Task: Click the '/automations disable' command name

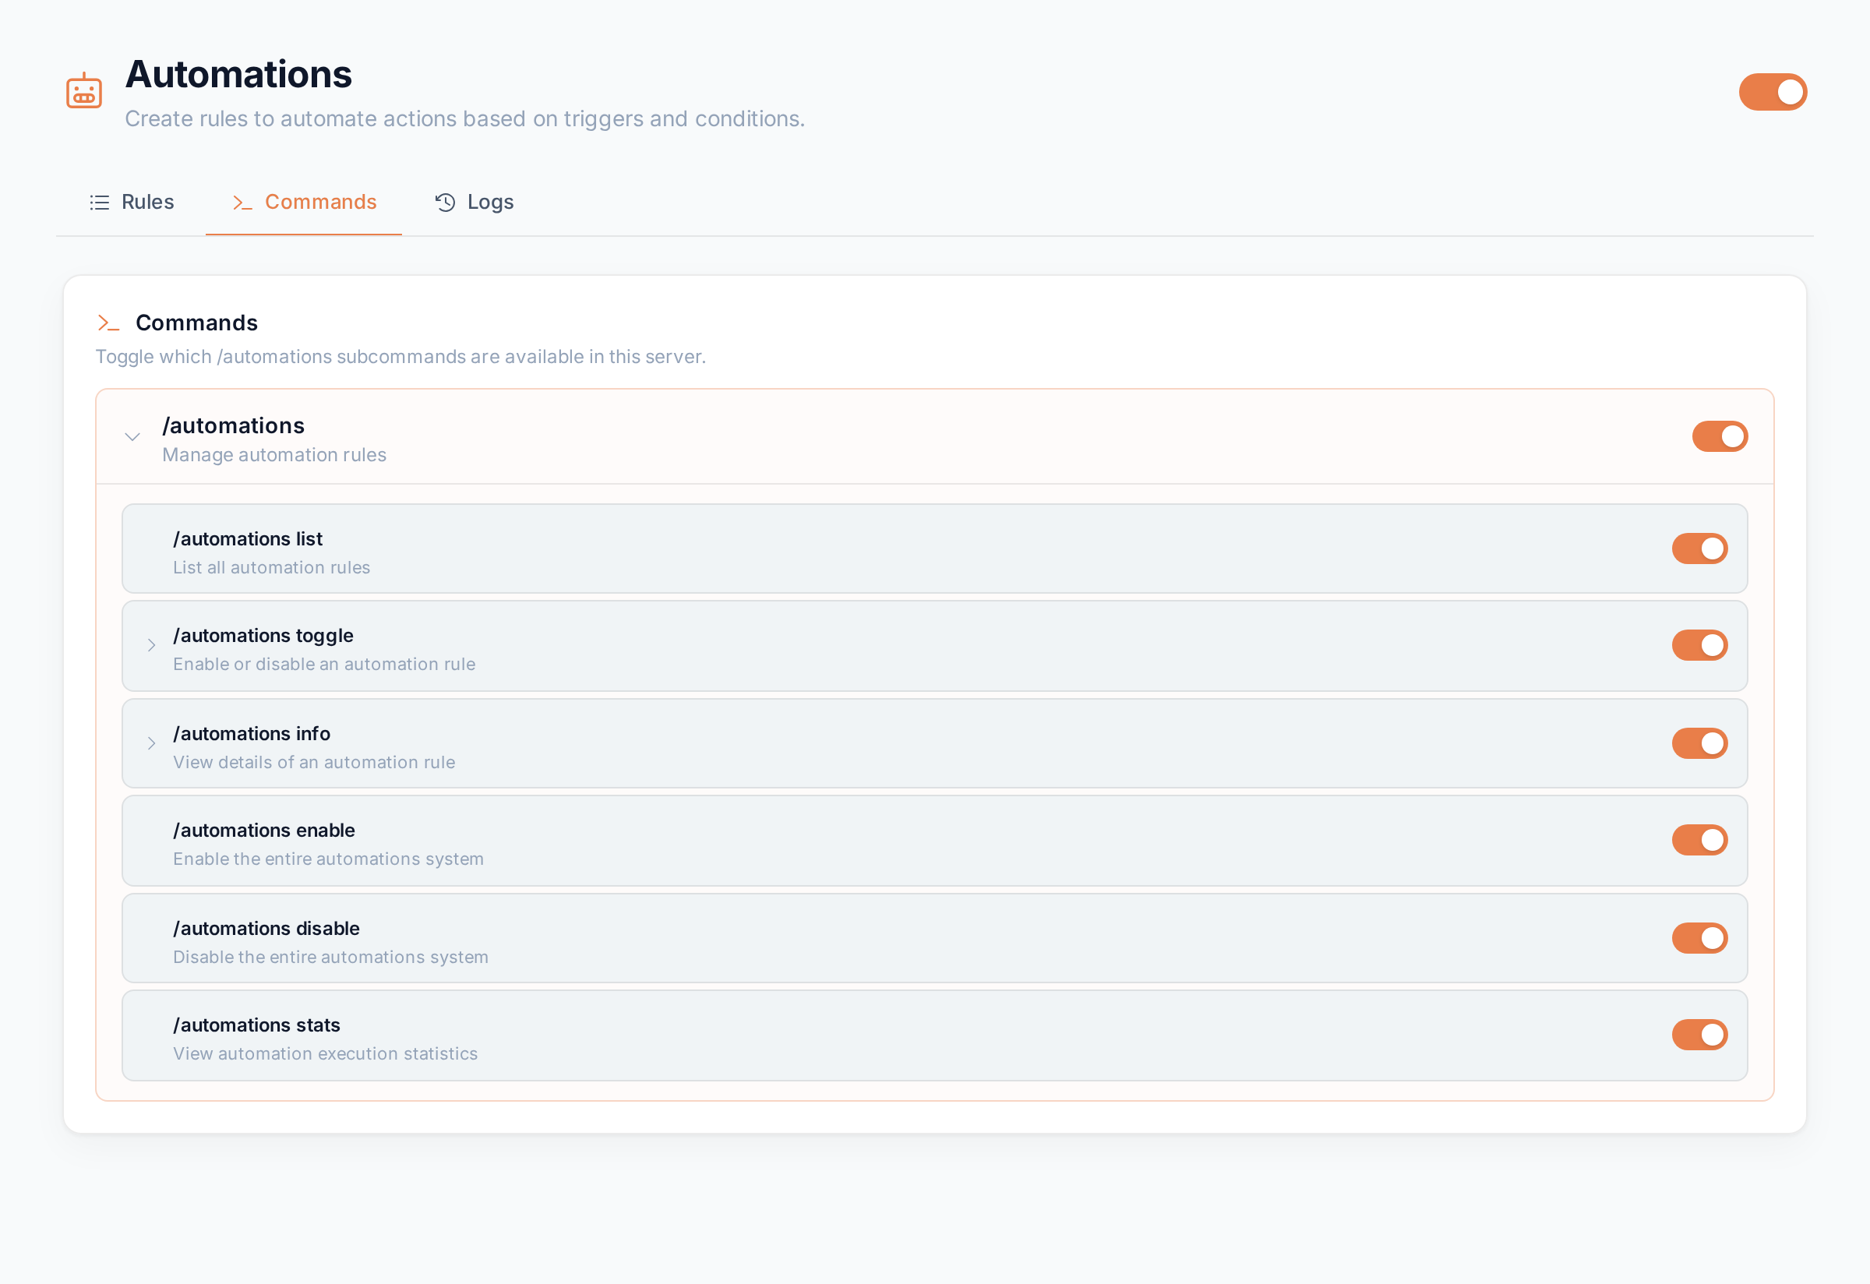Action: click(x=266, y=929)
